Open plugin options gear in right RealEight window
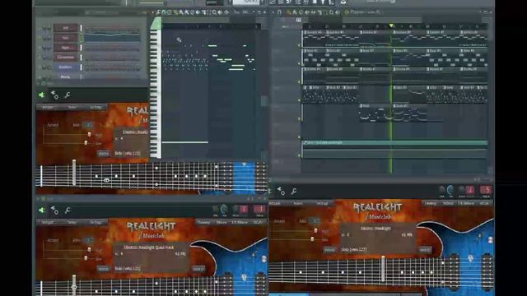527x296 pixels. click(x=281, y=191)
